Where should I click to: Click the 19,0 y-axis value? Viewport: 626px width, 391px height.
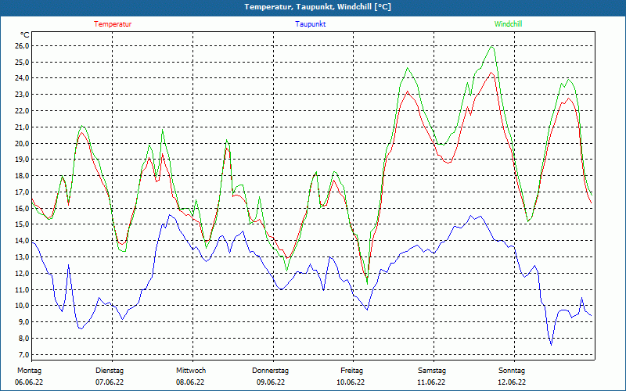point(23,160)
